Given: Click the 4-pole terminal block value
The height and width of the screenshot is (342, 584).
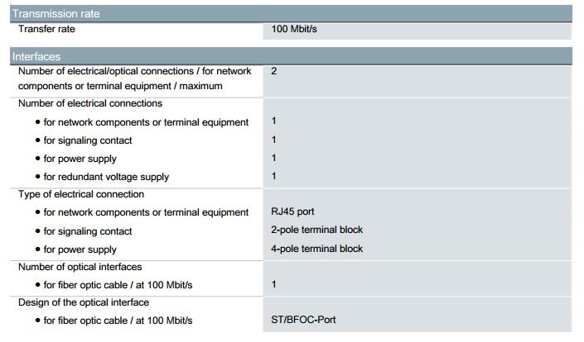Looking at the screenshot, I should pos(316,249).
